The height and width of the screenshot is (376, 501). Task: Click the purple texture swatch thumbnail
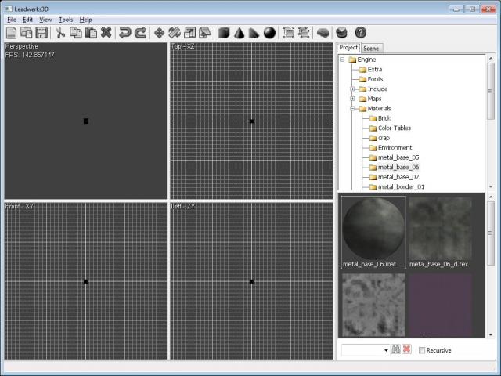coord(441,305)
